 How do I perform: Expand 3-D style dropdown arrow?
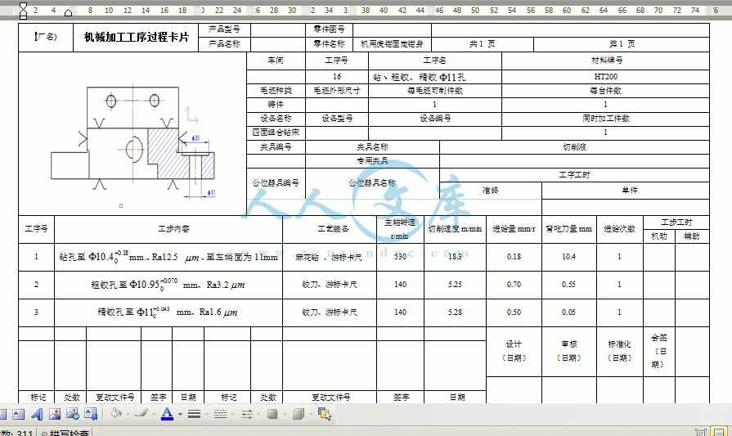[311, 414]
